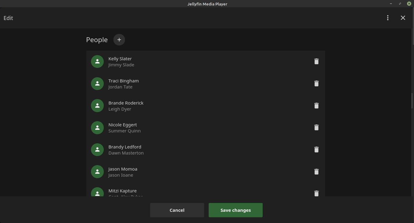Click the Brande Roderick name
Viewport: 414px width, 223px height.
pos(126,103)
